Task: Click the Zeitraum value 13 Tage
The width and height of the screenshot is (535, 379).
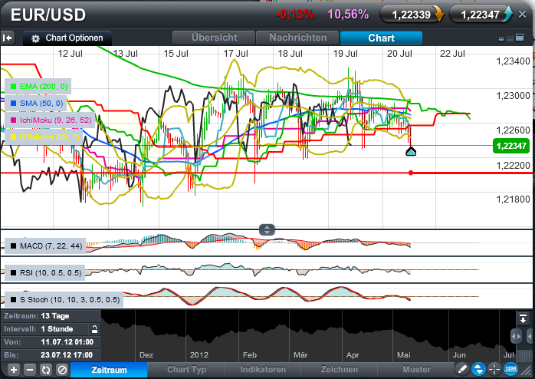Action: tap(55, 316)
